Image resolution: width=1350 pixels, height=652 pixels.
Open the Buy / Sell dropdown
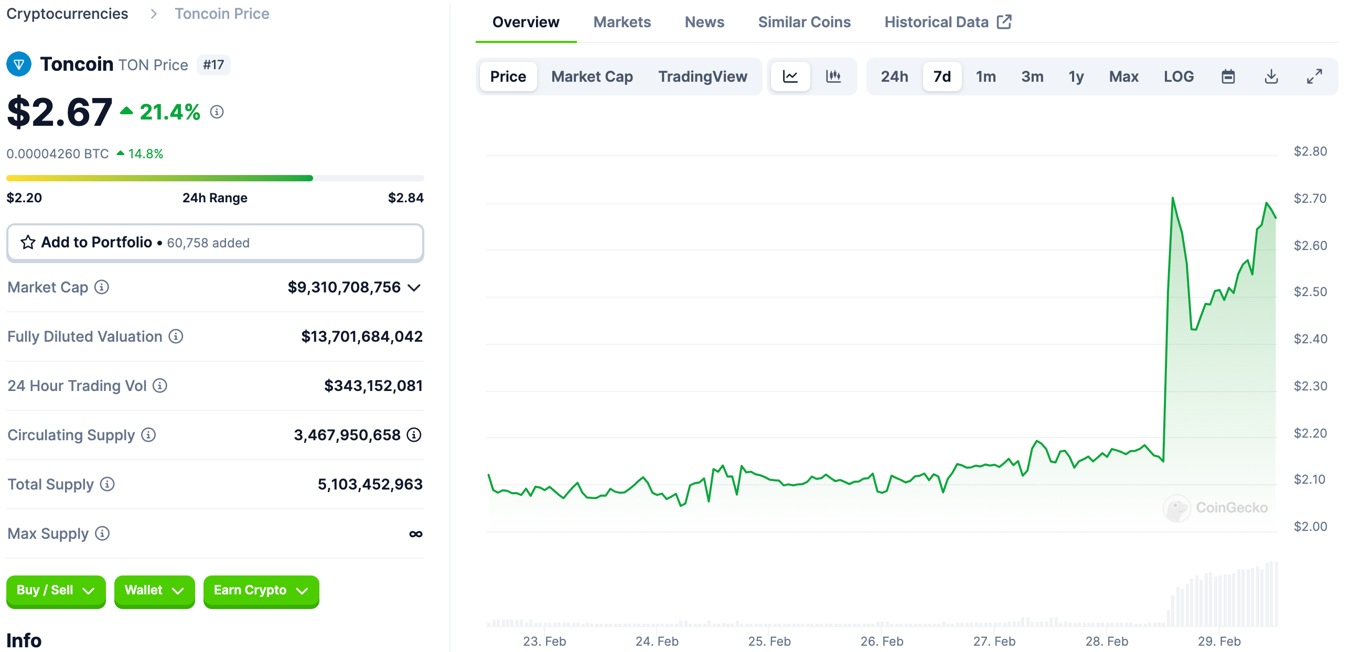click(x=56, y=591)
